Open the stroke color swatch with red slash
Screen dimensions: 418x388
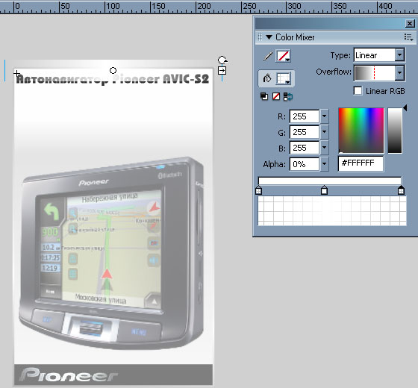[283, 56]
